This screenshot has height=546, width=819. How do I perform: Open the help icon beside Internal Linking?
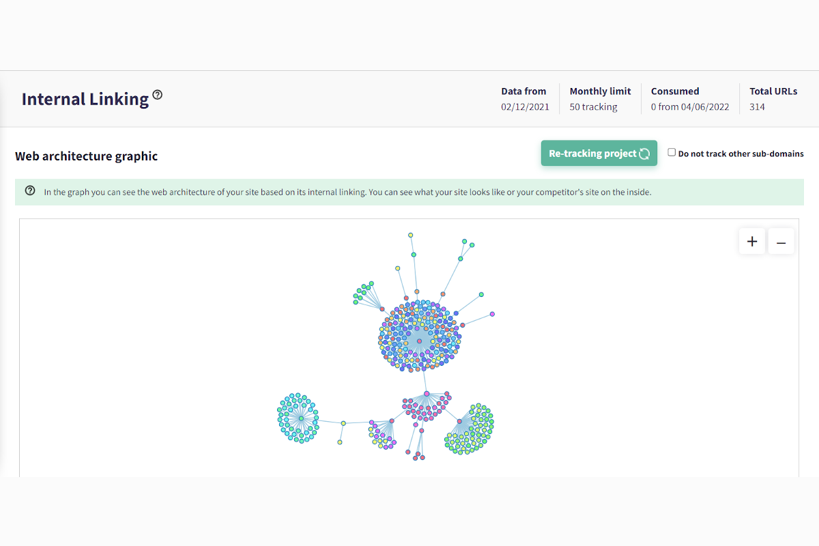click(x=158, y=95)
